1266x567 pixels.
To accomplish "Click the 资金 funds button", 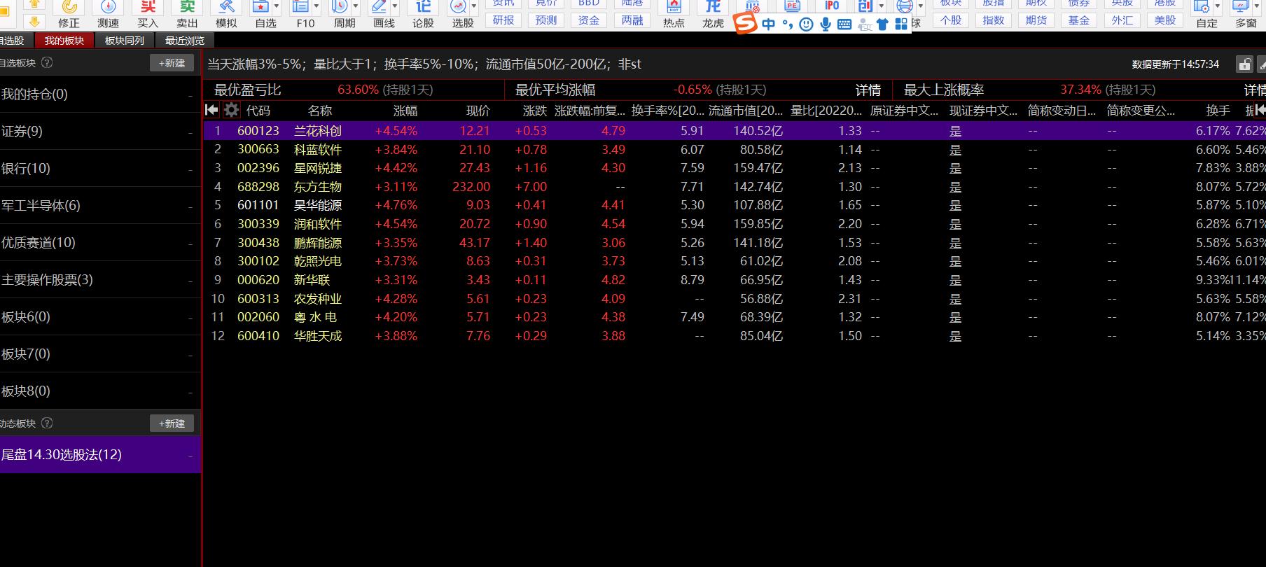I will (x=589, y=20).
